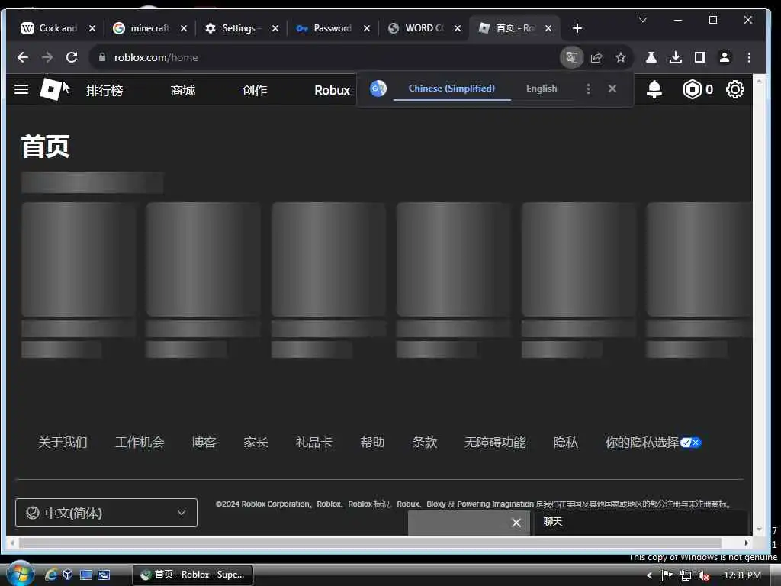
Task: Click the Roblox logo icon
Action: pyautogui.click(x=50, y=90)
